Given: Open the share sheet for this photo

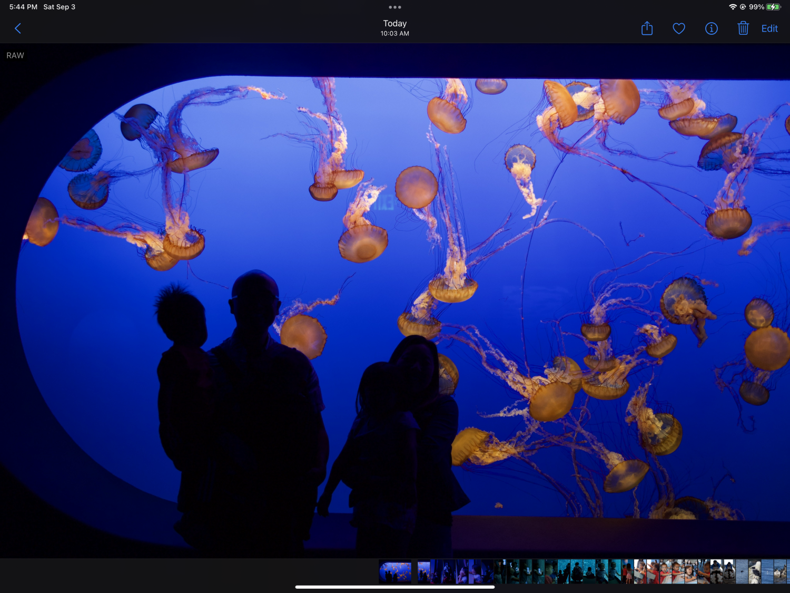Looking at the screenshot, I should (x=647, y=28).
